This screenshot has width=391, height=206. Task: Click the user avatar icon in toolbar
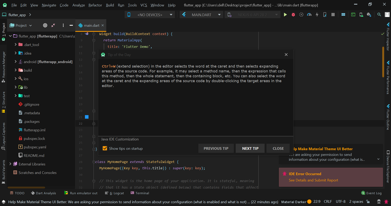(x=387, y=15)
